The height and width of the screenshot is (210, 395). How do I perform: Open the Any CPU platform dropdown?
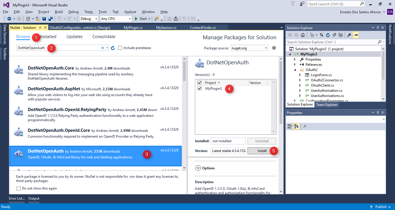click(116, 19)
